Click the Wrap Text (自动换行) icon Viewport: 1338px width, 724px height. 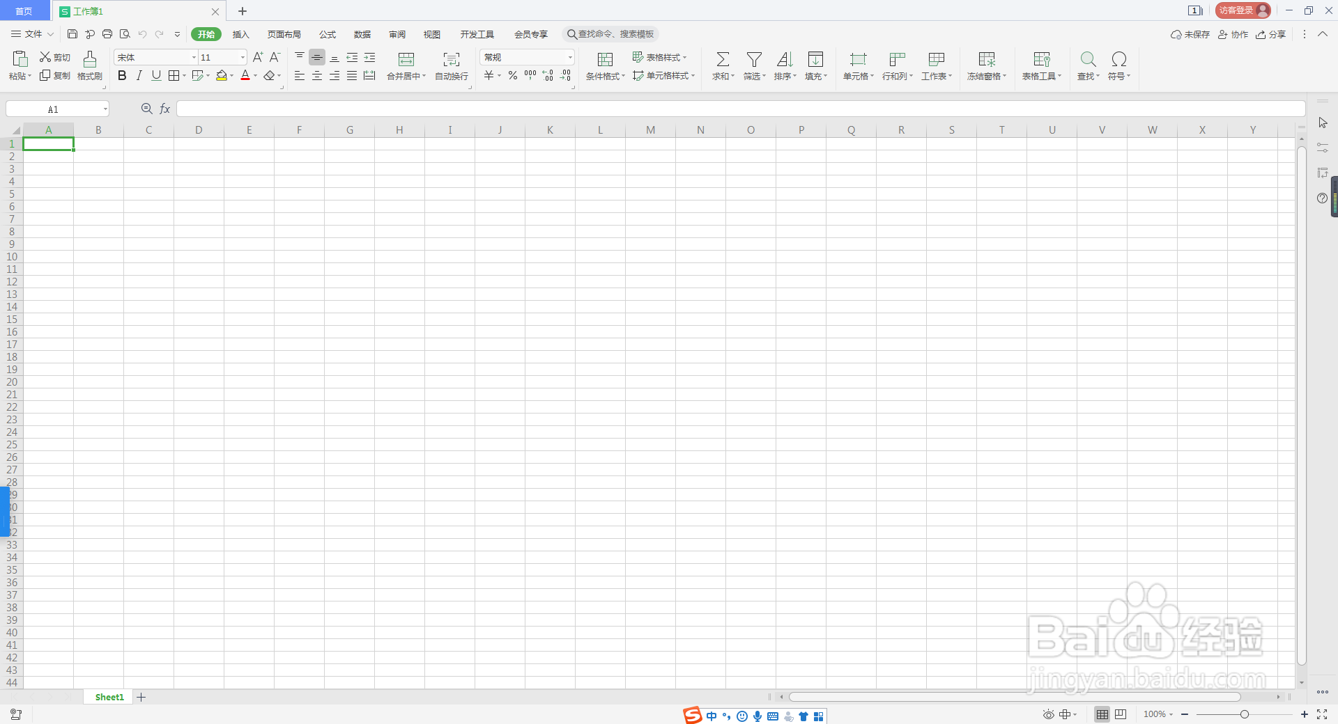coord(452,59)
